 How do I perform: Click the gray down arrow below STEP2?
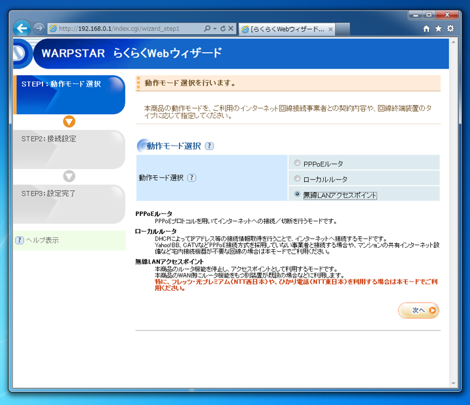pyautogui.click(x=69, y=176)
